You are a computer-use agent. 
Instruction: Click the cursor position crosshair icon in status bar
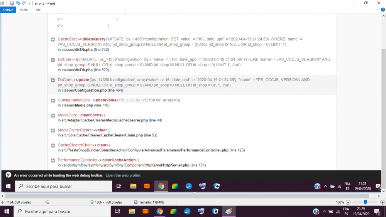(x=3, y=202)
